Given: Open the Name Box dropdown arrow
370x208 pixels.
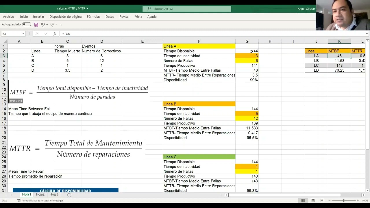Looking at the screenshot, I should pos(23,34).
